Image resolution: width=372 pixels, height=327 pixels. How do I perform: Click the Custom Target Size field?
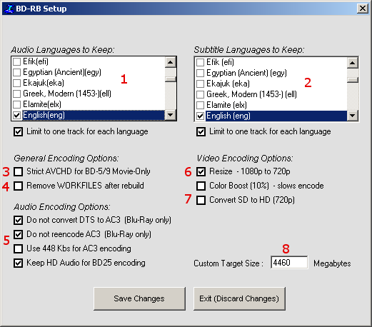289,263
